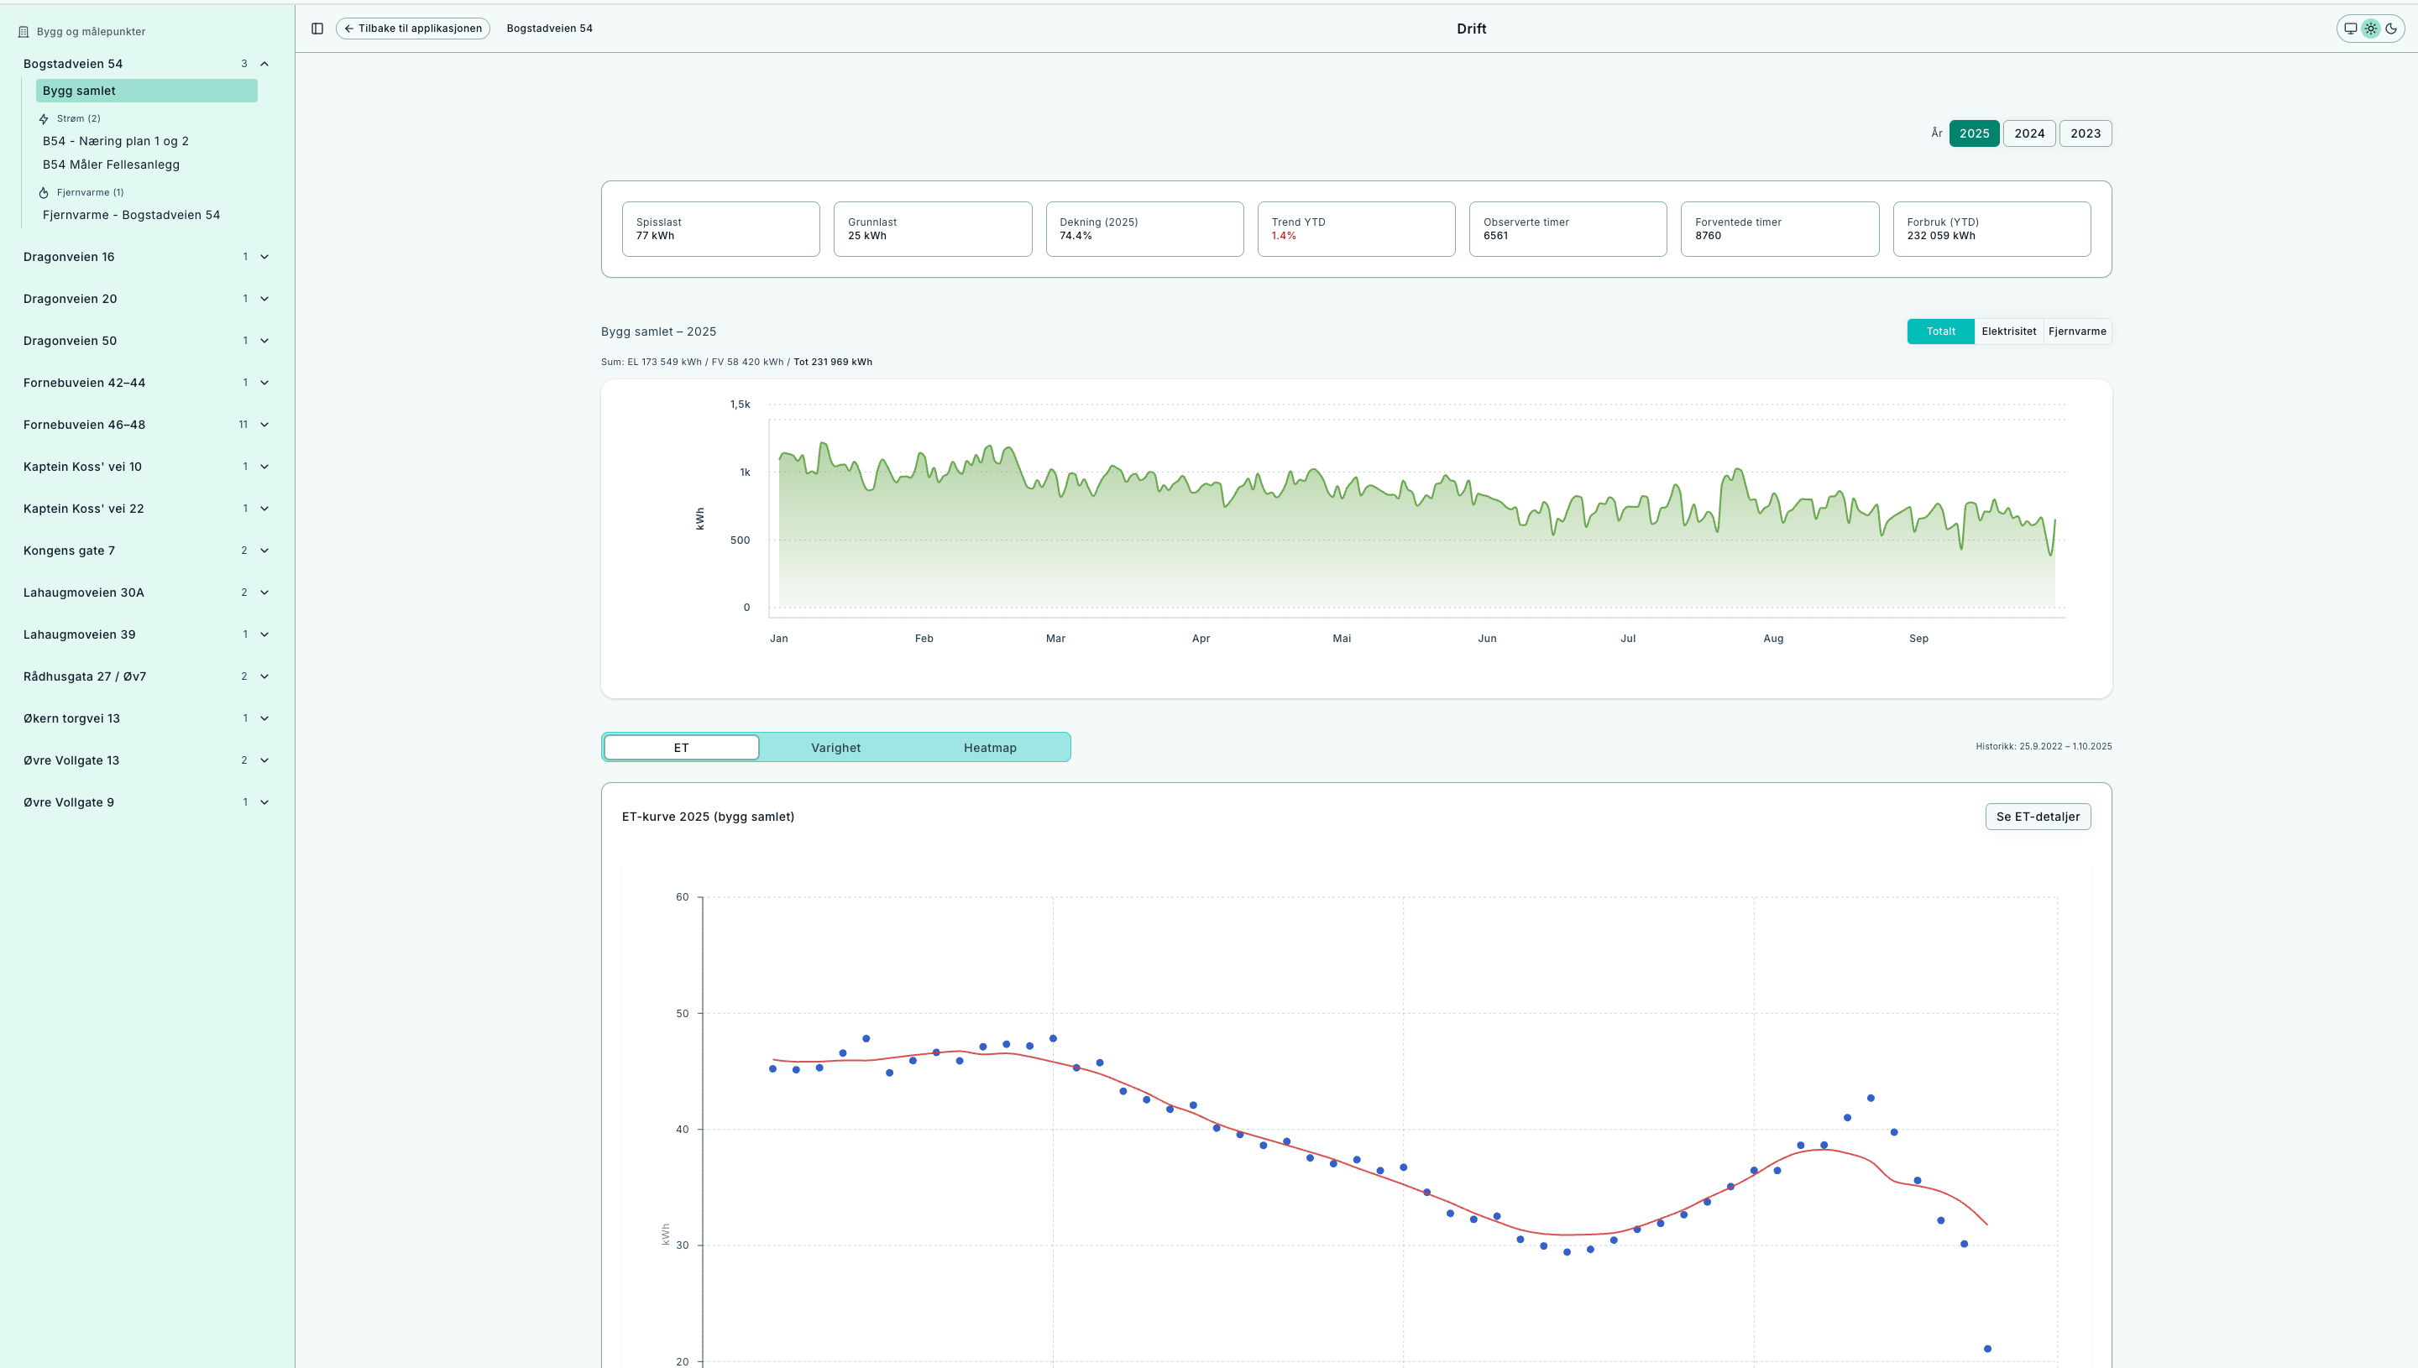Screen dimensions: 2418x1368
Task: Click the back arrow in Tilbake til applikasjonen
Action: (x=348, y=29)
